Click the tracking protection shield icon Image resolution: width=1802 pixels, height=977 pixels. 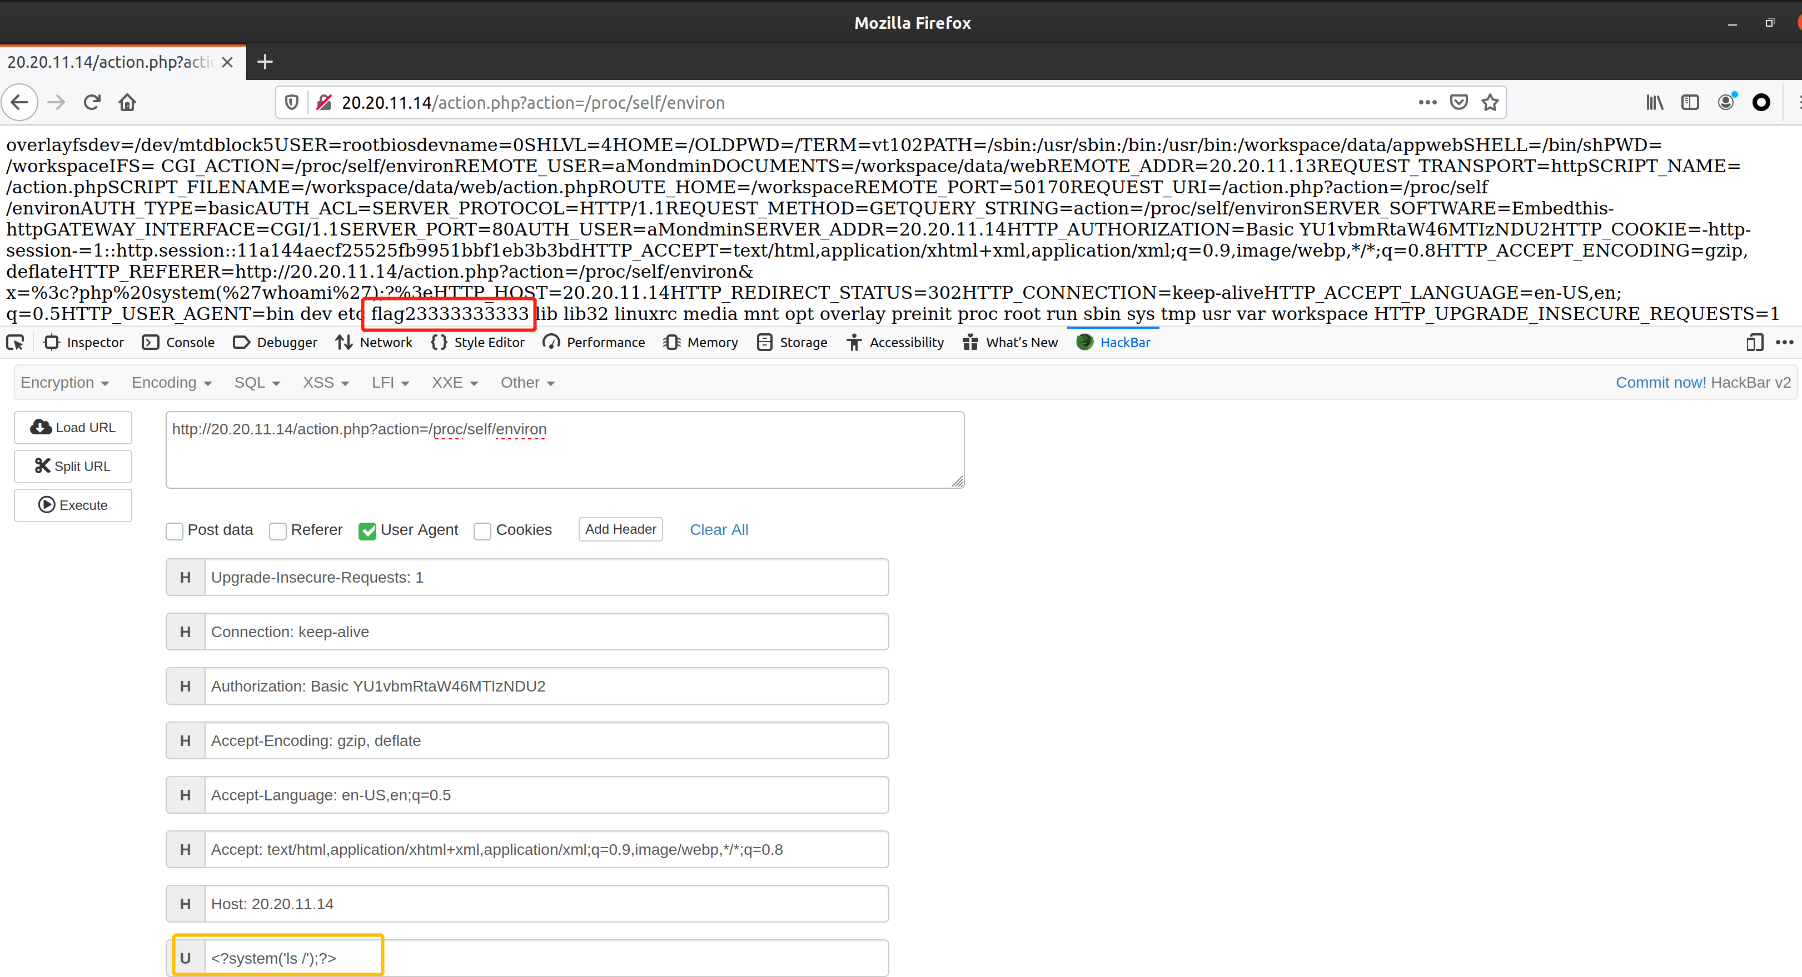click(x=292, y=103)
